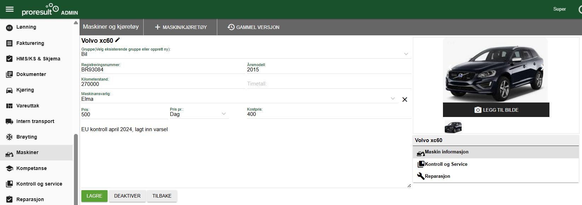Open Maskin informasjon in side panel

coord(496,152)
